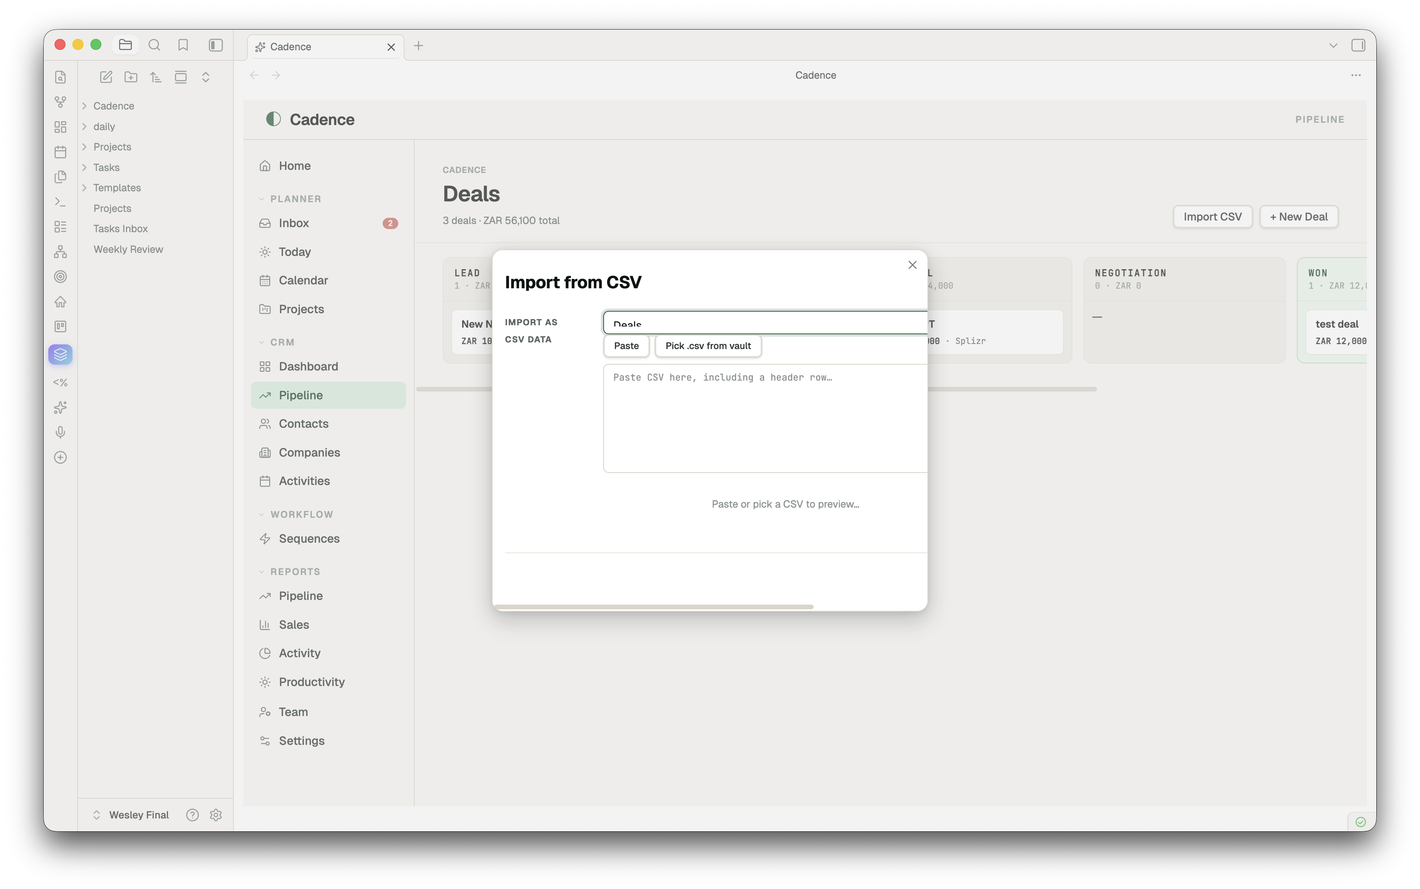Open graph view ribbon icon
This screenshot has height=889, width=1420.
click(60, 102)
